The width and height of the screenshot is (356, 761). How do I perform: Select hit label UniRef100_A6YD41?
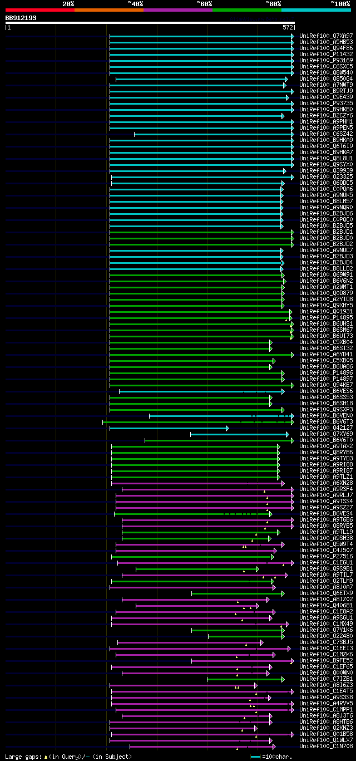[326, 354]
